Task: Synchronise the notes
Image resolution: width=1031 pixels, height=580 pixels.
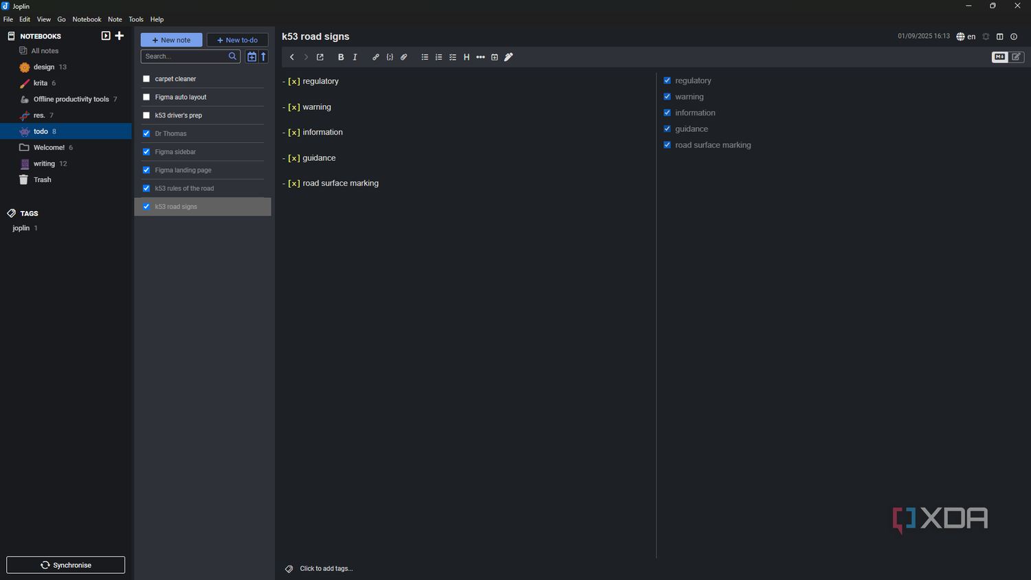Action: click(x=66, y=565)
